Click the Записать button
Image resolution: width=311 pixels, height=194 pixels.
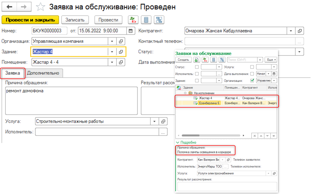coord(74,20)
